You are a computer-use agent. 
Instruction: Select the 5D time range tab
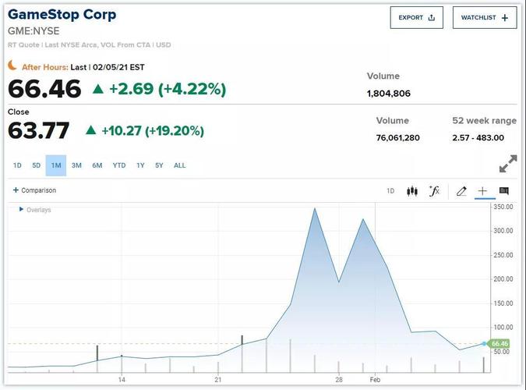click(x=36, y=165)
